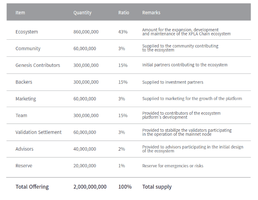Select the Genesis Contributors row label
The image size is (258, 200).
37,65
